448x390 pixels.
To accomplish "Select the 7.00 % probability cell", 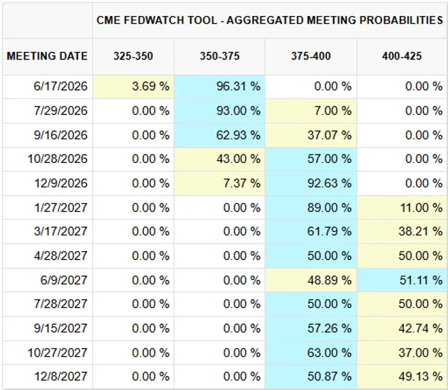I will click(x=311, y=111).
